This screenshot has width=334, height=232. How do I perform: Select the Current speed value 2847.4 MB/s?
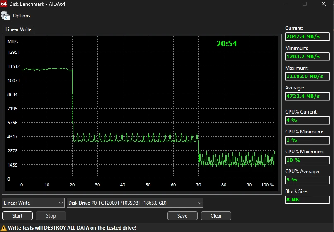(307, 36)
